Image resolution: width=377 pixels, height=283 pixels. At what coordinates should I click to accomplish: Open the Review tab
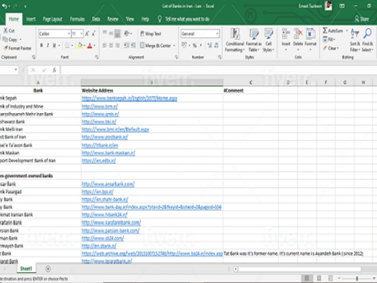tap(113, 19)
